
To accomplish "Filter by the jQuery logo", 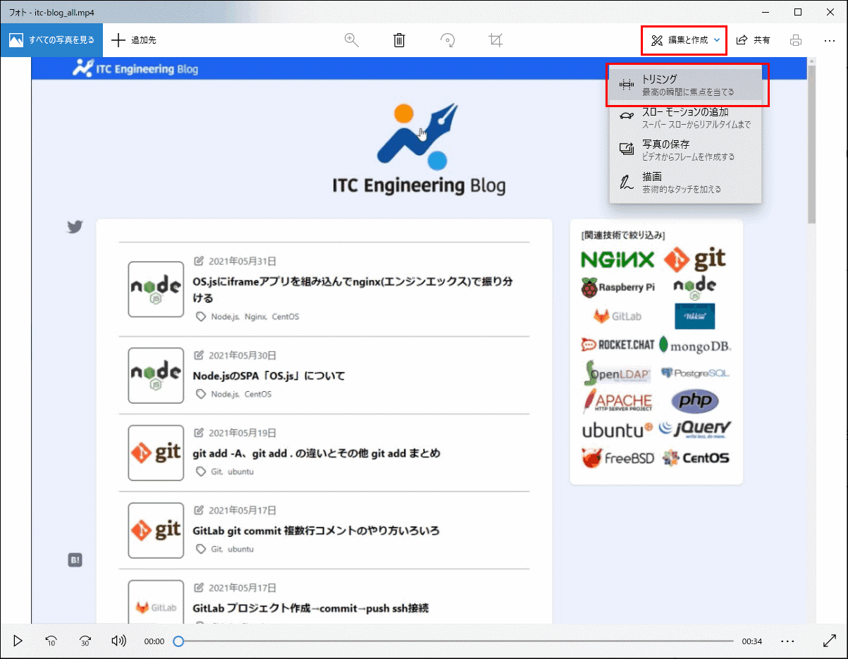I will (695, 429).
